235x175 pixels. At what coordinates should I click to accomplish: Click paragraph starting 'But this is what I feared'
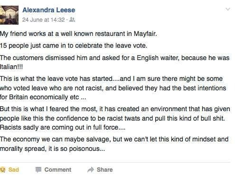pos(115,118)
